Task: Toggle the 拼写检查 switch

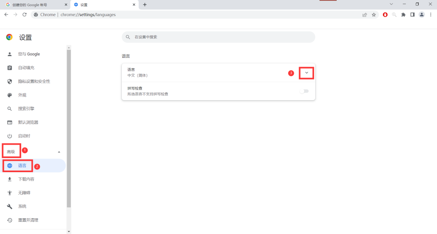Action: [x=304, y=91]
